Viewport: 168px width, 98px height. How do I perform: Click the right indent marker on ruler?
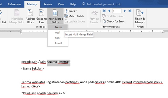(x=163, y=32)
